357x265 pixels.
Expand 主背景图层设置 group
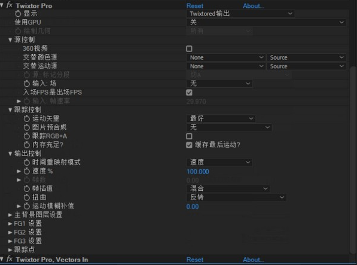[x=10, y=215]
